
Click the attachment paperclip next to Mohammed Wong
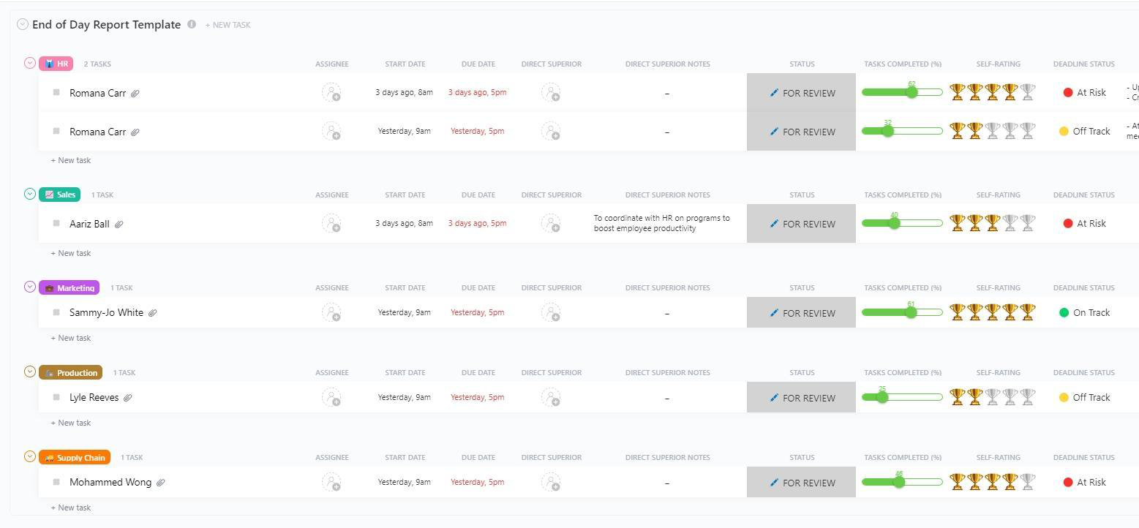(161, 483)
